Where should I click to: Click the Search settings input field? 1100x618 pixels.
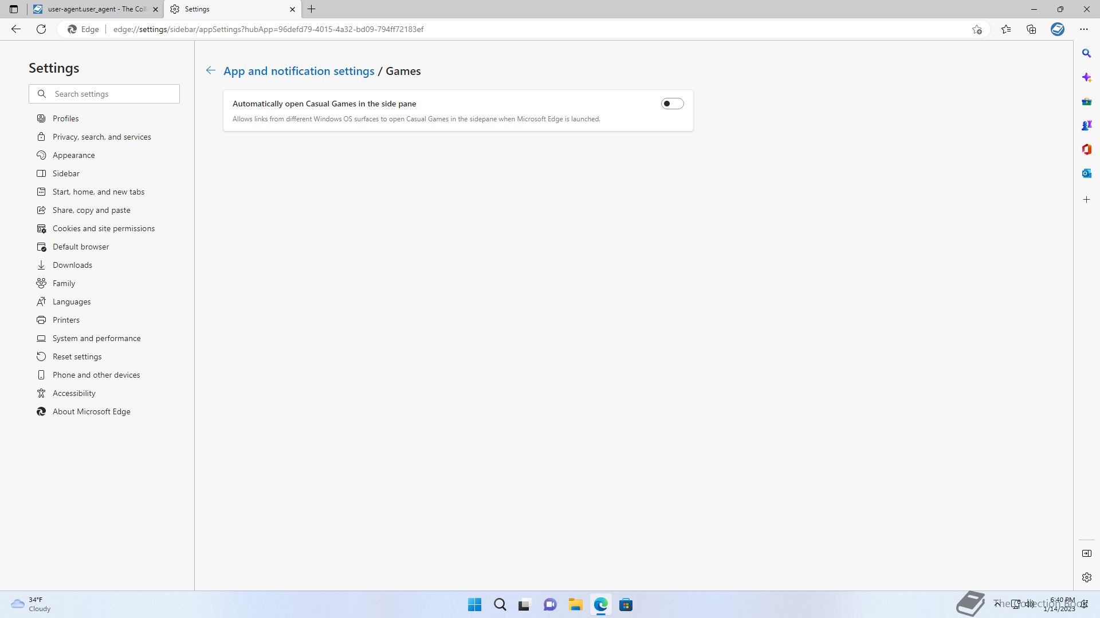tap(104, 94)
